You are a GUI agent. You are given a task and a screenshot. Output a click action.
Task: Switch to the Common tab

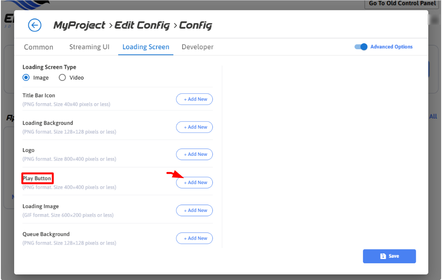(39, 47)
